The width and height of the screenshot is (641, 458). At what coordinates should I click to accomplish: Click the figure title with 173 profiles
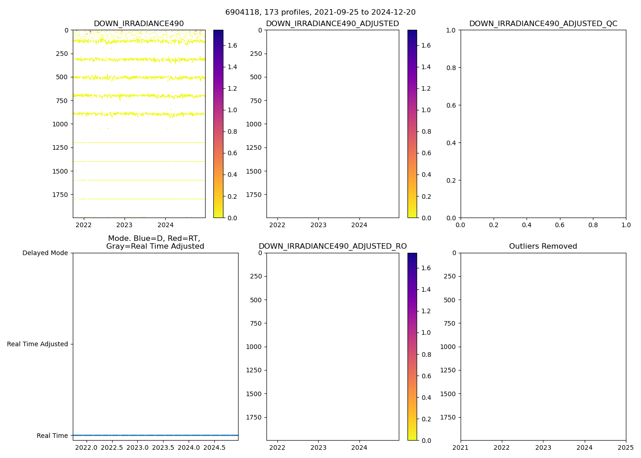(320, 12)
